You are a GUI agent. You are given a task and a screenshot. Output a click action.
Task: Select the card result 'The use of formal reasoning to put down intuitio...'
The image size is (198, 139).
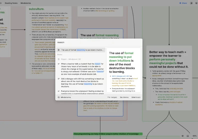(81, 50)
